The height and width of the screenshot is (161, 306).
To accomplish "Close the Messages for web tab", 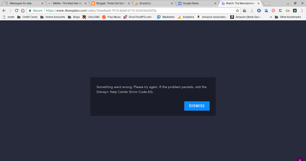I will pyautogui.click(x=42, y=4).
